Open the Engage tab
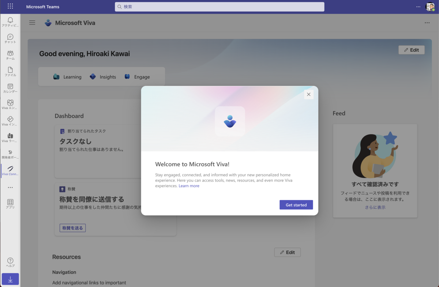Viewport: 439px width, 287px height. 137,77
